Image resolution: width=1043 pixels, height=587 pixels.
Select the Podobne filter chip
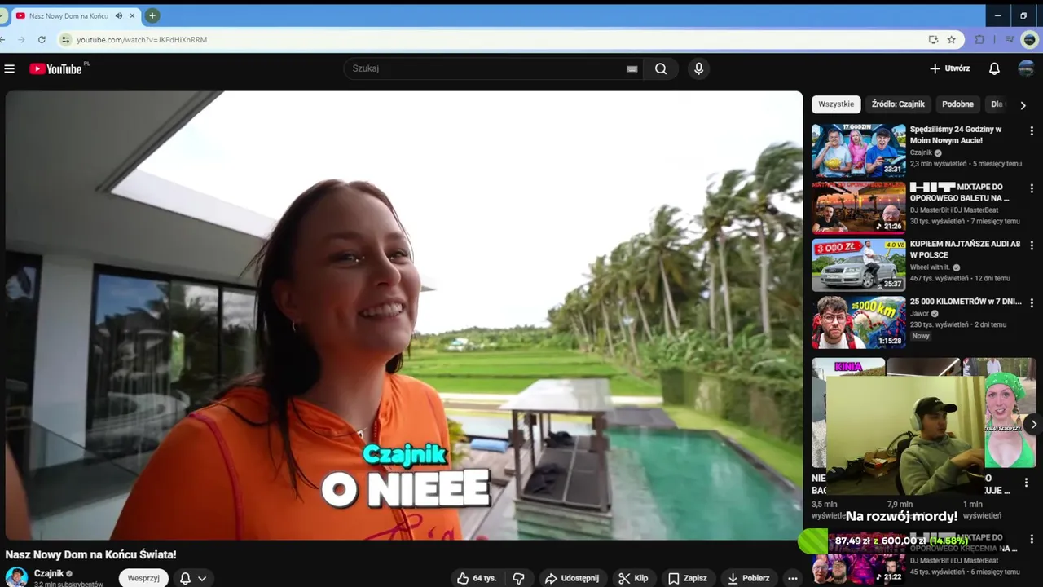pyautogui.click(x=957, y=104)
